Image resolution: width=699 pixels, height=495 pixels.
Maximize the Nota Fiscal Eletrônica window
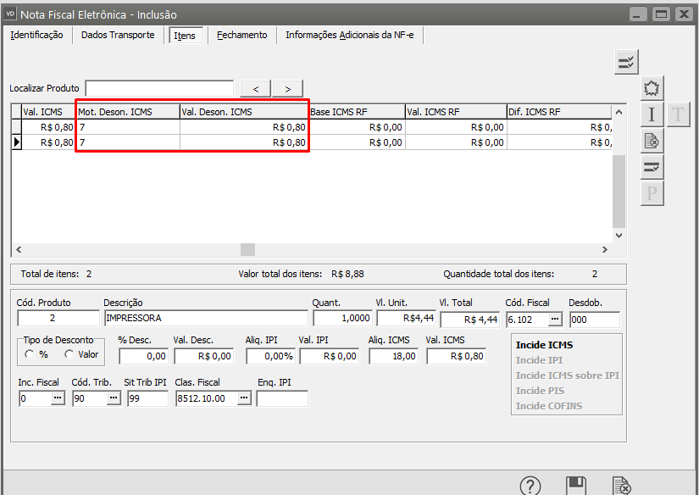(661, 14)
